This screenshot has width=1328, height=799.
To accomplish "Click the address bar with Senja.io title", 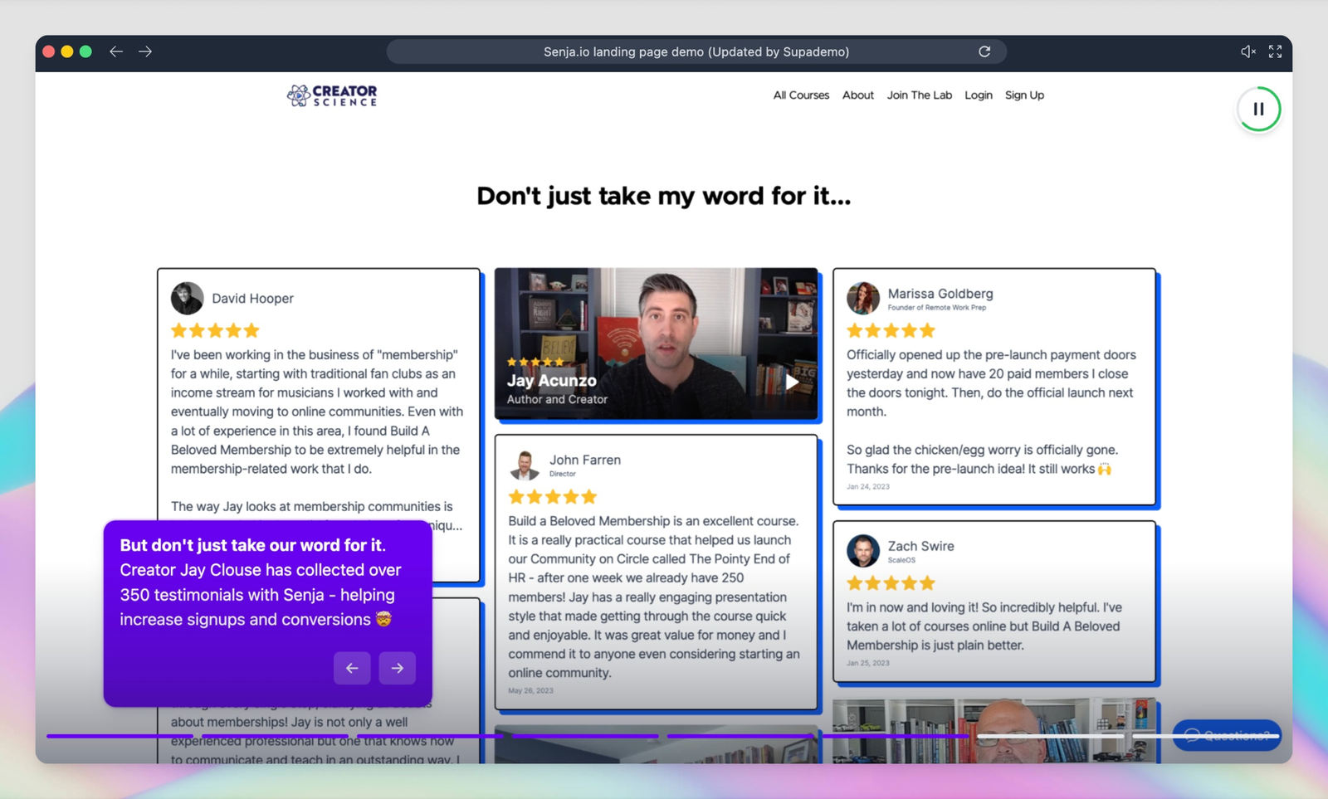I will click(x=696, y=51).
